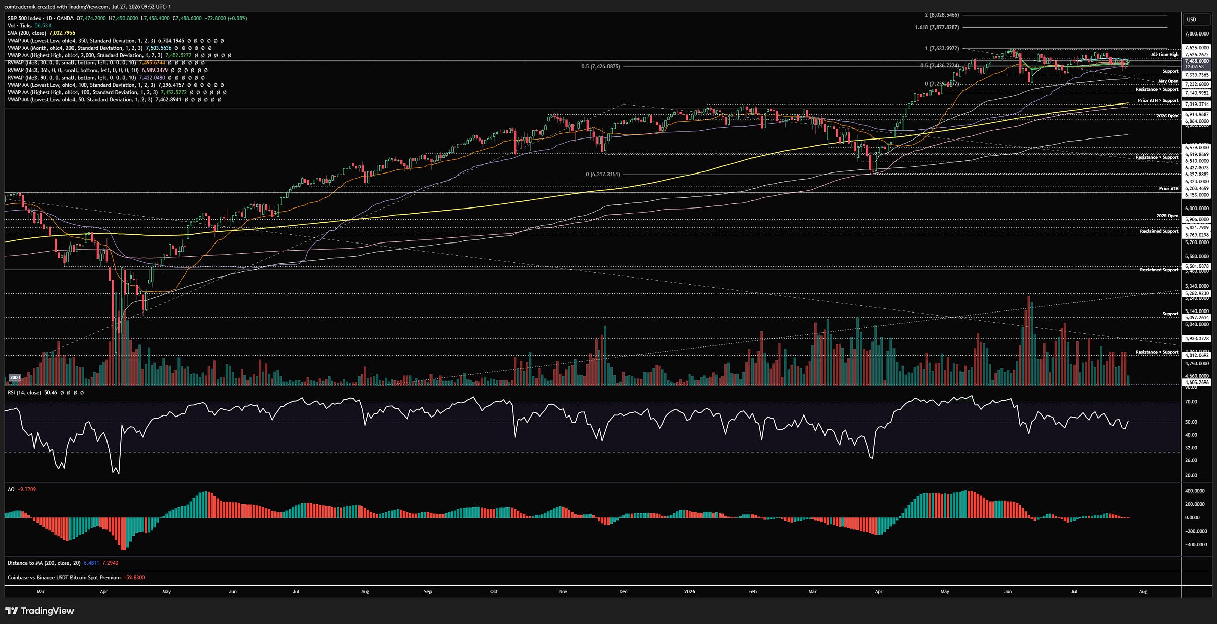Click the AO value -9.7709
Screen dimensions: 1217x624
click(x=27, y=489)
